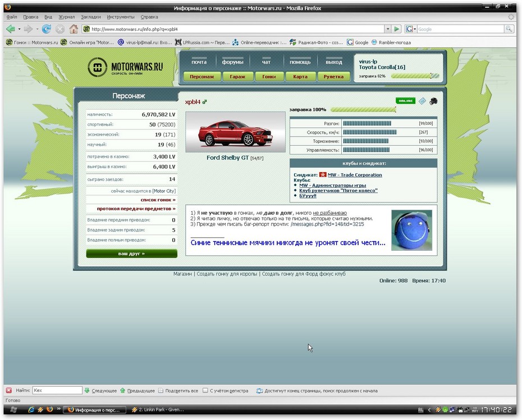Expand the Back button history dropdown arrow

click(19, 29)
